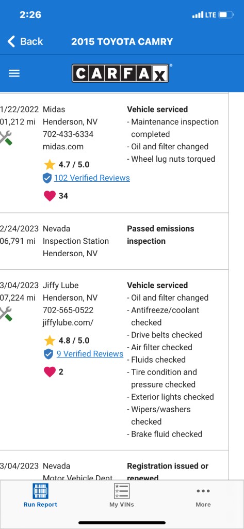This screenshot has width=244, height=529.
Task: Open the 102 Verified Reviews link
Action: click(x=92, y=178)
